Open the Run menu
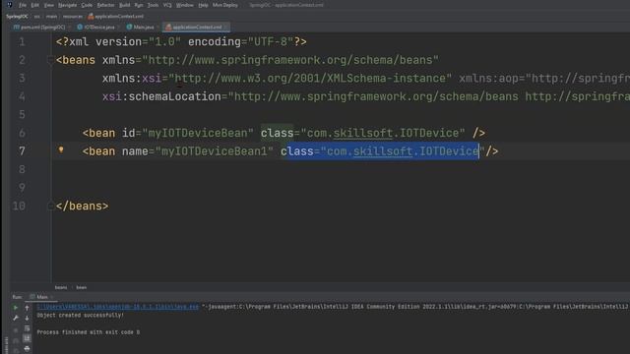This screenshot has width=630, height=354. [139, 5]
